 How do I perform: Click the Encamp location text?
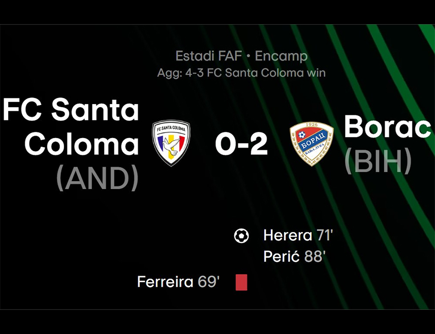(281, 56)
